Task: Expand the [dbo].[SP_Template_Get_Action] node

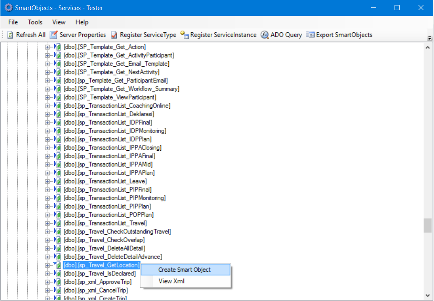Action: pos(47,47)
